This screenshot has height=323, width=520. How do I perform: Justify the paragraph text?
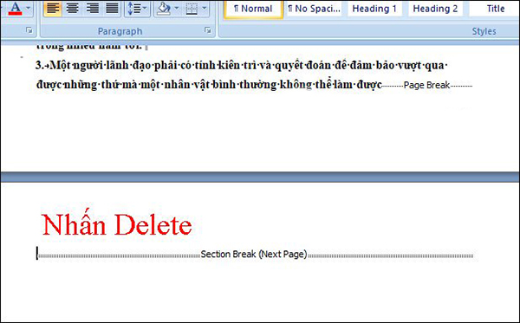pos(112,8)
